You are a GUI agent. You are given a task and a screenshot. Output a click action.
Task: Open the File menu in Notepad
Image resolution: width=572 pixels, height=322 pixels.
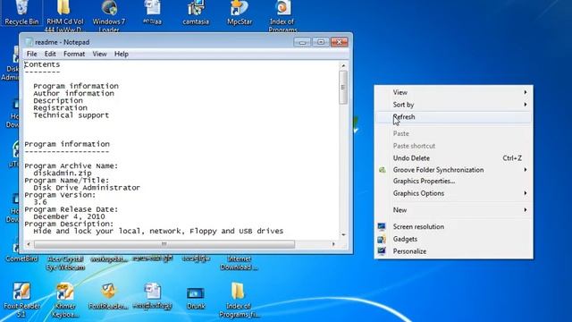coord(32,54)
